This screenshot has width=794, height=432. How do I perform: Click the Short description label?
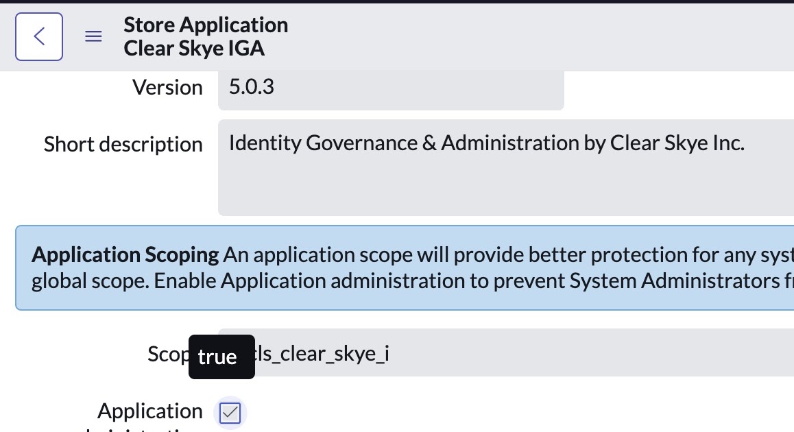[x=123, y=144]
